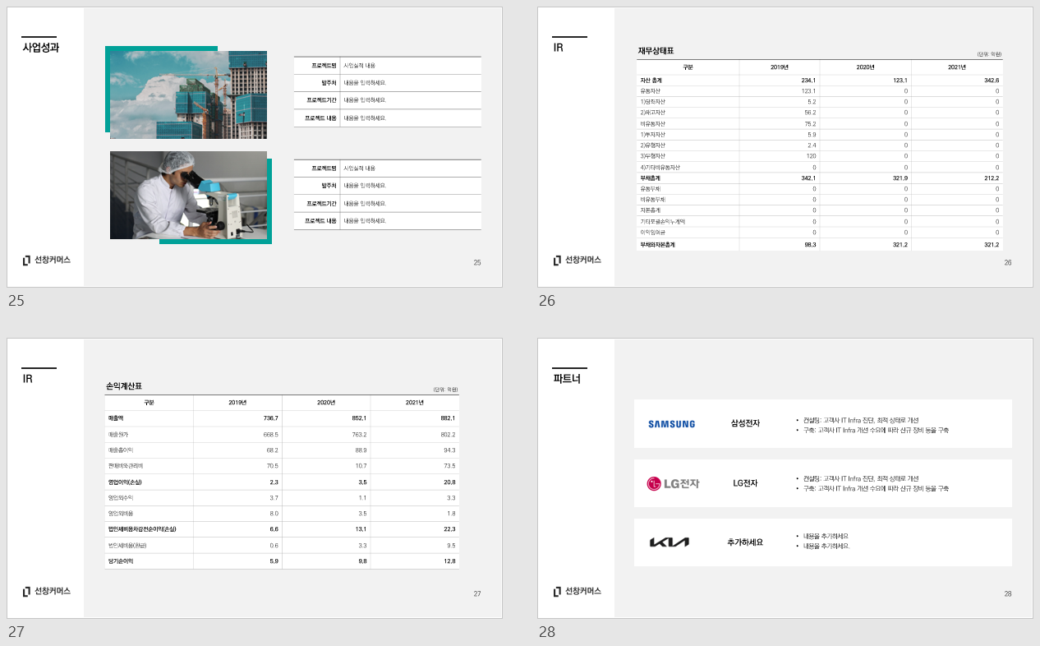Click the 판매비와관리비 2021 value 73.5
Image resolution: width=1040 pixels, height=646 pixels.
[449, 466]
